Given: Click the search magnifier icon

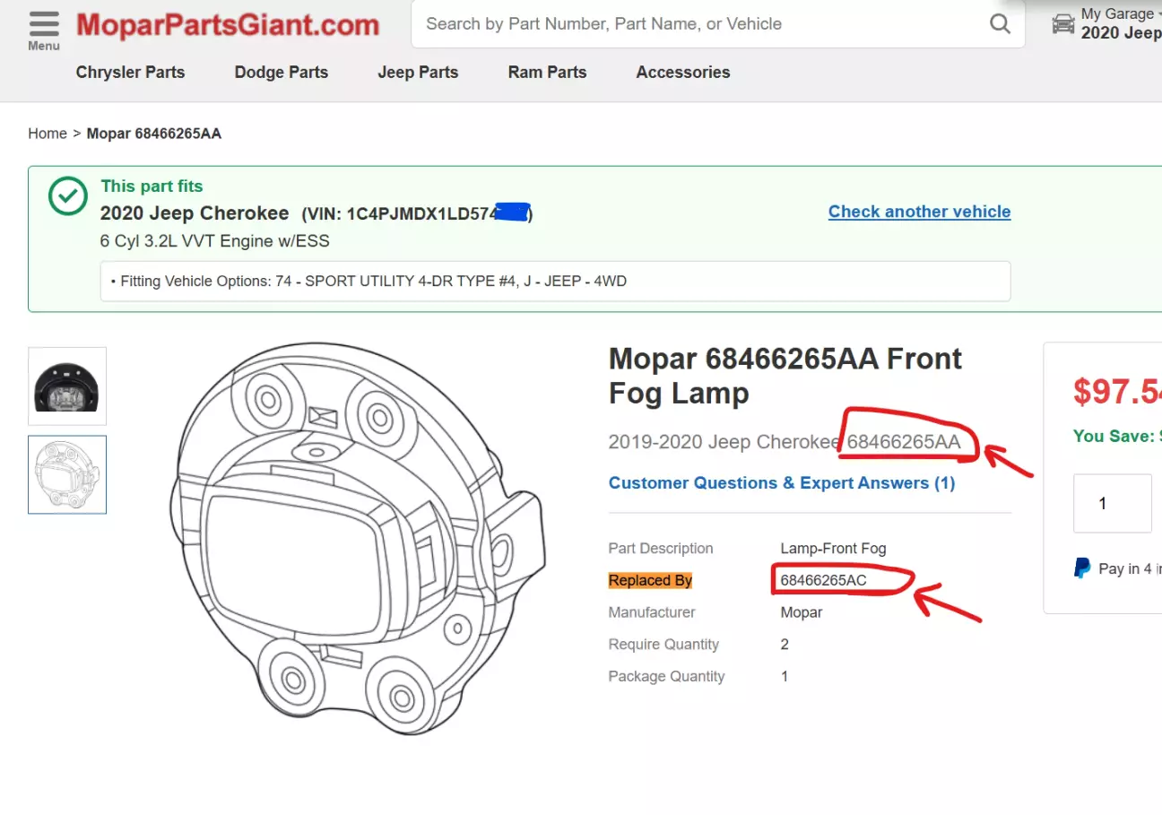Looking at the screenshot, I should 1000,24.
